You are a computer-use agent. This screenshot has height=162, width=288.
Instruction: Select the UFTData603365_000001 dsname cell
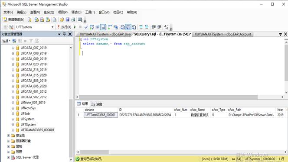click(x=101, y=115)
